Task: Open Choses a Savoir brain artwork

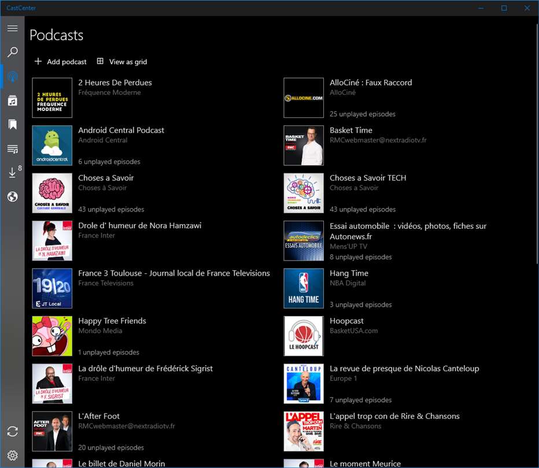Action: pos(52,193)
